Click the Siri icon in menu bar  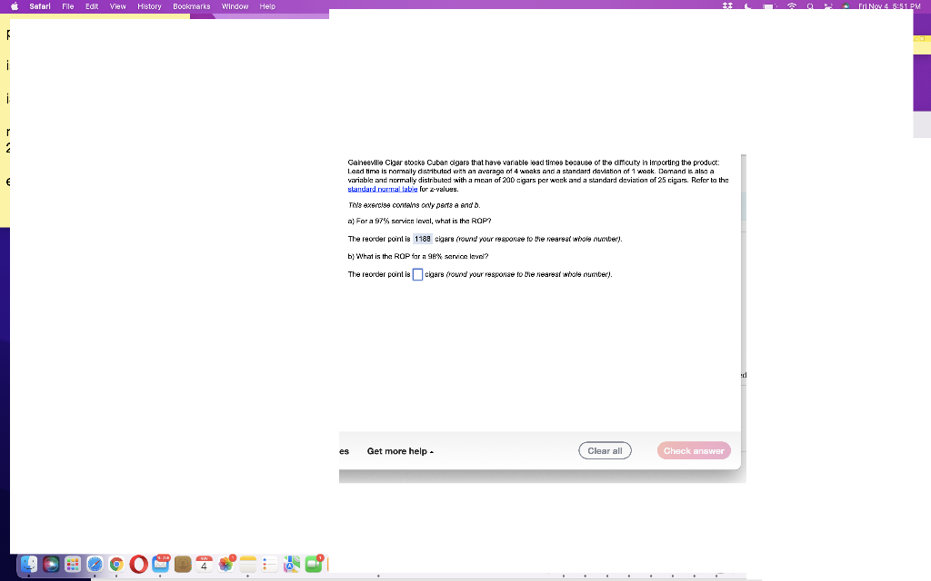click(x=846, y=6)
